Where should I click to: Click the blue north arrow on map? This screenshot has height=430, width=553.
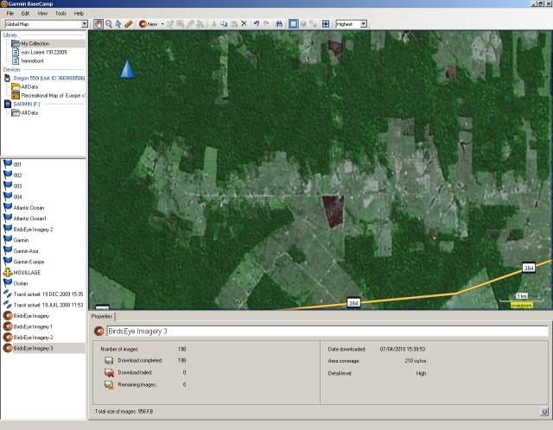coord(127,68)
